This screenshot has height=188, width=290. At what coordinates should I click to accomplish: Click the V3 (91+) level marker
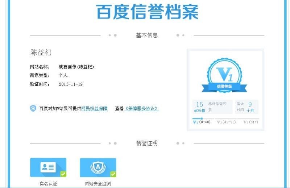(x=250, y=122)
